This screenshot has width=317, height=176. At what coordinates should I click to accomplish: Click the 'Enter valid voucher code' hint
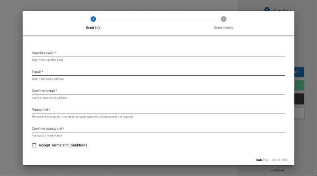[47, 60]
